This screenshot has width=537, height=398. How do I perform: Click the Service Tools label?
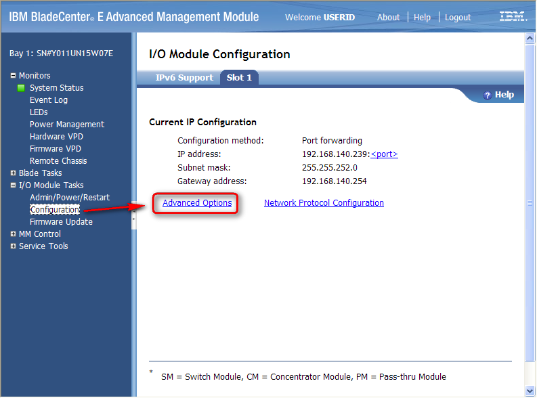pyautogui.click(x=43, y=246)
